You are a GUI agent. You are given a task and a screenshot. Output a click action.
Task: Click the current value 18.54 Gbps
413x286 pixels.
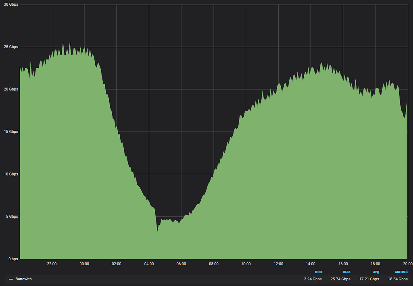[398, 279]
